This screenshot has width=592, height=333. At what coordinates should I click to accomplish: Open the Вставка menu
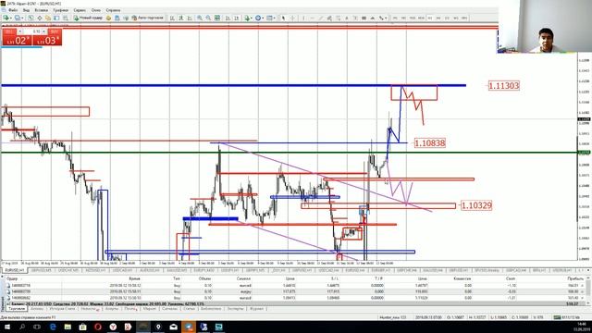coord(41,10)
